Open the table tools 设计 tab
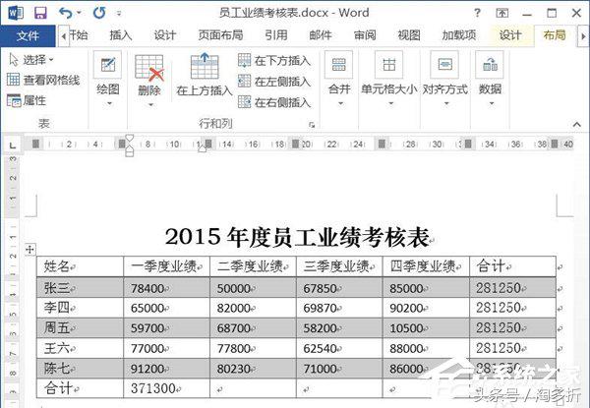This screenshot has height=408, width=590. [x=510, y=35]
